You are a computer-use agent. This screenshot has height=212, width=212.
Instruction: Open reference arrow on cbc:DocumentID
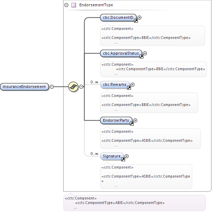coord(136,21)
